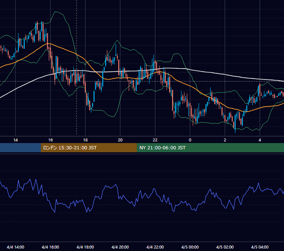Click the 4/5 02:00 date label
Image resolution: width=284 pixels, height=251 pixels.
[x=225, y=247]
